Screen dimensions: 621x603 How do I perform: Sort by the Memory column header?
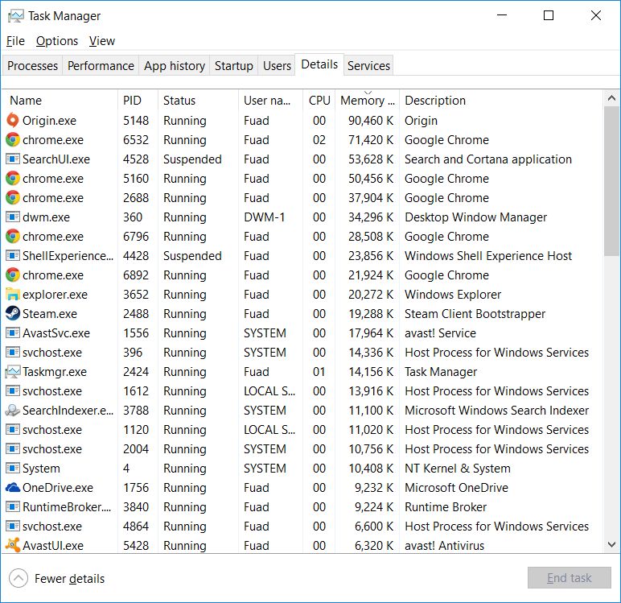pos(367,101)
